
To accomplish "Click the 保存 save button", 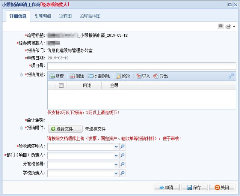I will (x=194, y=187).
